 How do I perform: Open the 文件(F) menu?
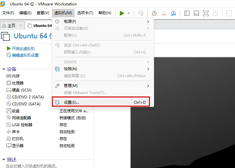click(x=8, y=13)
